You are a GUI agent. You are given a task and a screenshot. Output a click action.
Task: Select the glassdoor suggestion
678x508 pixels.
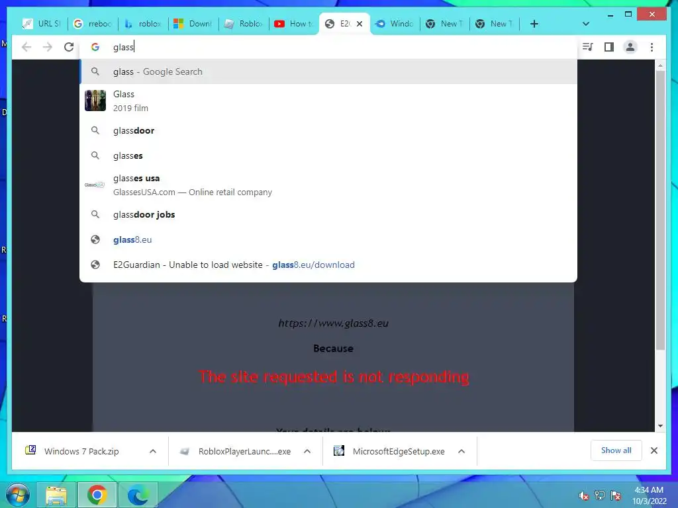pos(328,130)
